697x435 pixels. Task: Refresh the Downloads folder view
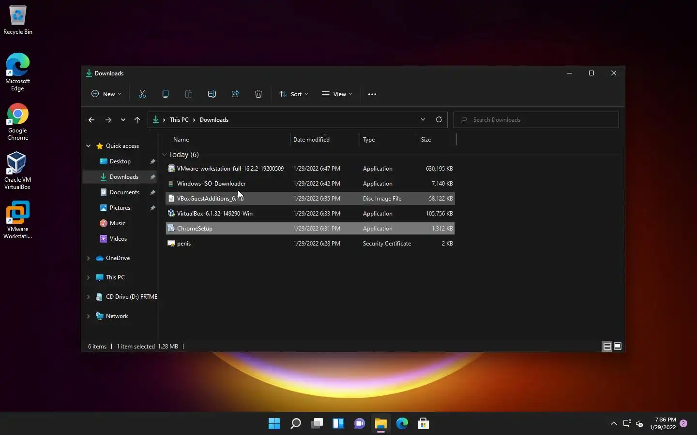[x=439, y=119]
